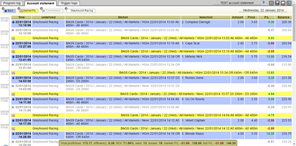Click the 17:57:00 marker in the left timeline
This screenshot has height=146, width=296.
(x=5, y=113)
